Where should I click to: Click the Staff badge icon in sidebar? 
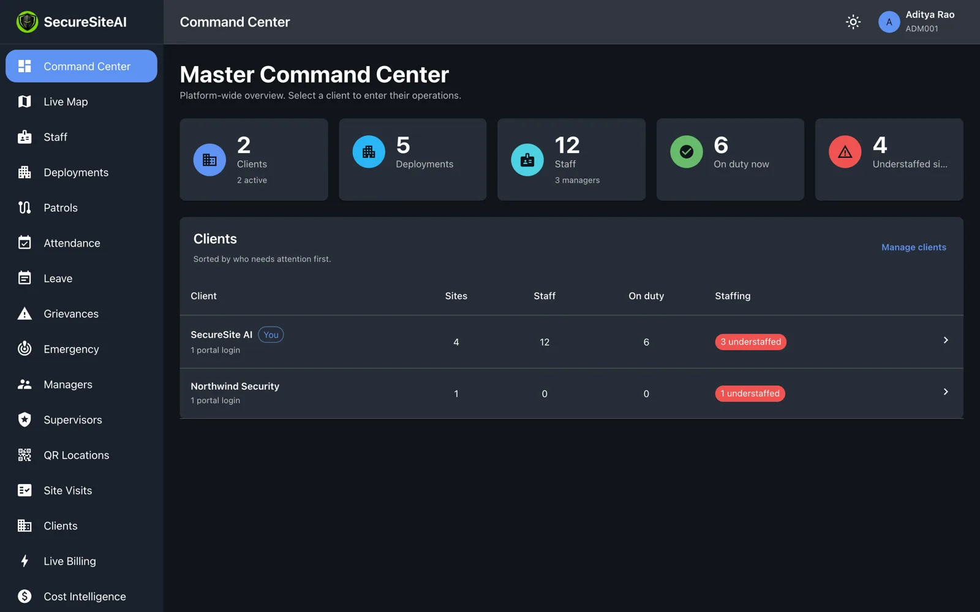[24, 137]
